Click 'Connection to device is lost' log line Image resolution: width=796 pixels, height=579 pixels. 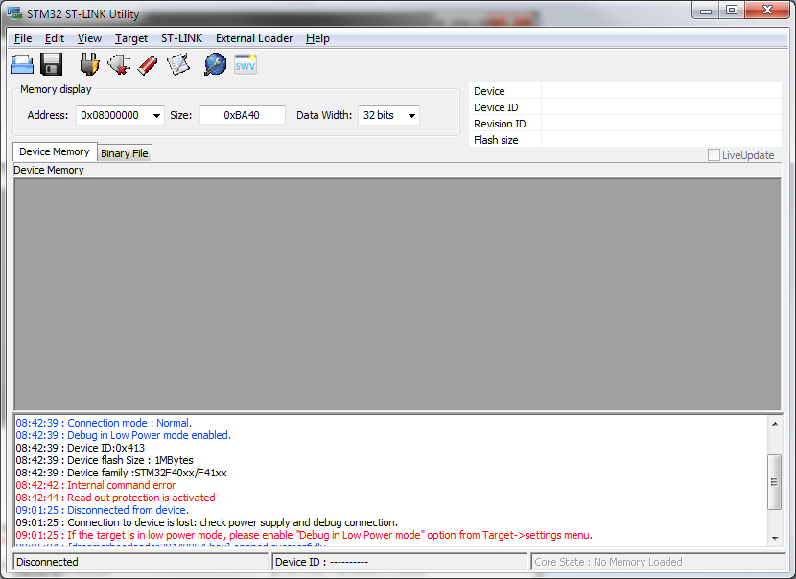coord(206,522)
